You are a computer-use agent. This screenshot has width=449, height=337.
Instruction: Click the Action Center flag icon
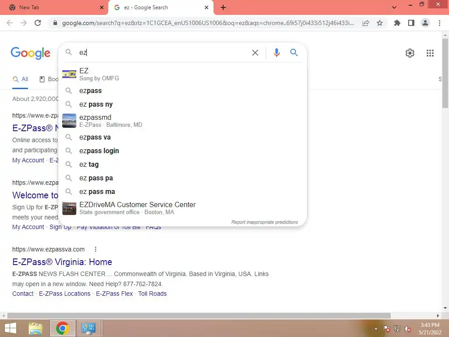(x=386, y=329)
